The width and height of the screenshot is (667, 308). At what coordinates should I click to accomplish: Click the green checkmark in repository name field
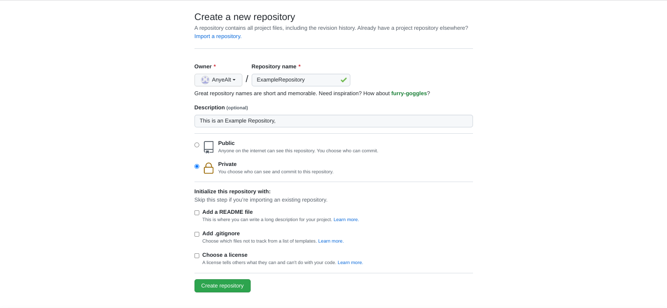point(343,80)
